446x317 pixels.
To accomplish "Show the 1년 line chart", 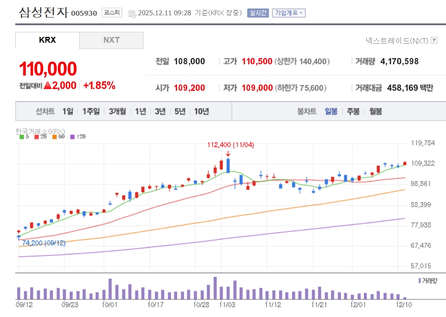I will pos(140,112).
